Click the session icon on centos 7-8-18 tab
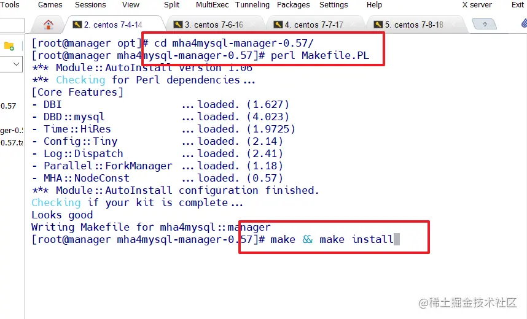Viewport: 527px width, 319px height. tap(378, 25)
